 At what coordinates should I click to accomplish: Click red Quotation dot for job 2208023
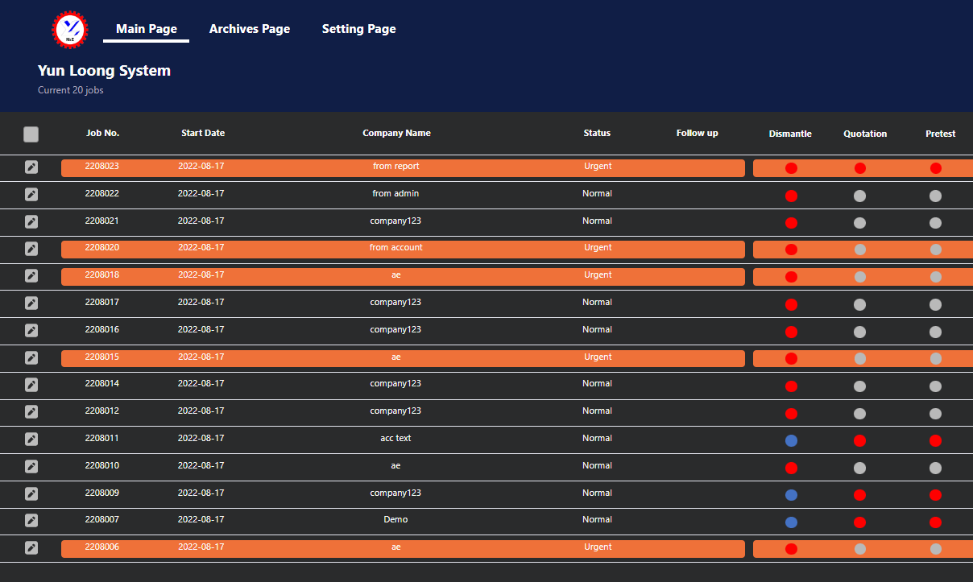pyautogui.click(x=859, y=168)
